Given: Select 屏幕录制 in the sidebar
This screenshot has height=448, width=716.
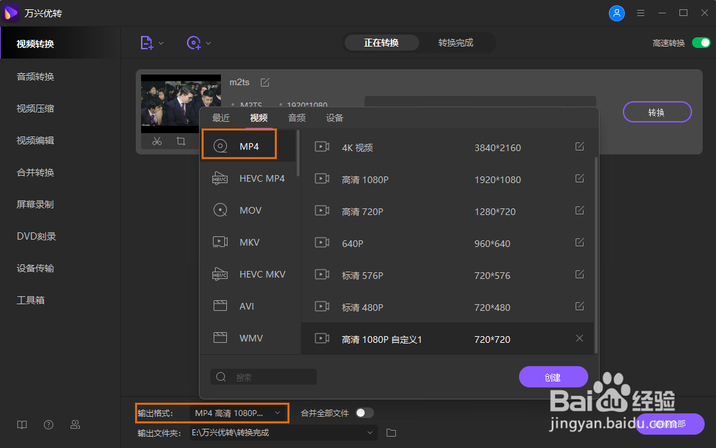Looking at the screenshot, I should pos(35,204).
